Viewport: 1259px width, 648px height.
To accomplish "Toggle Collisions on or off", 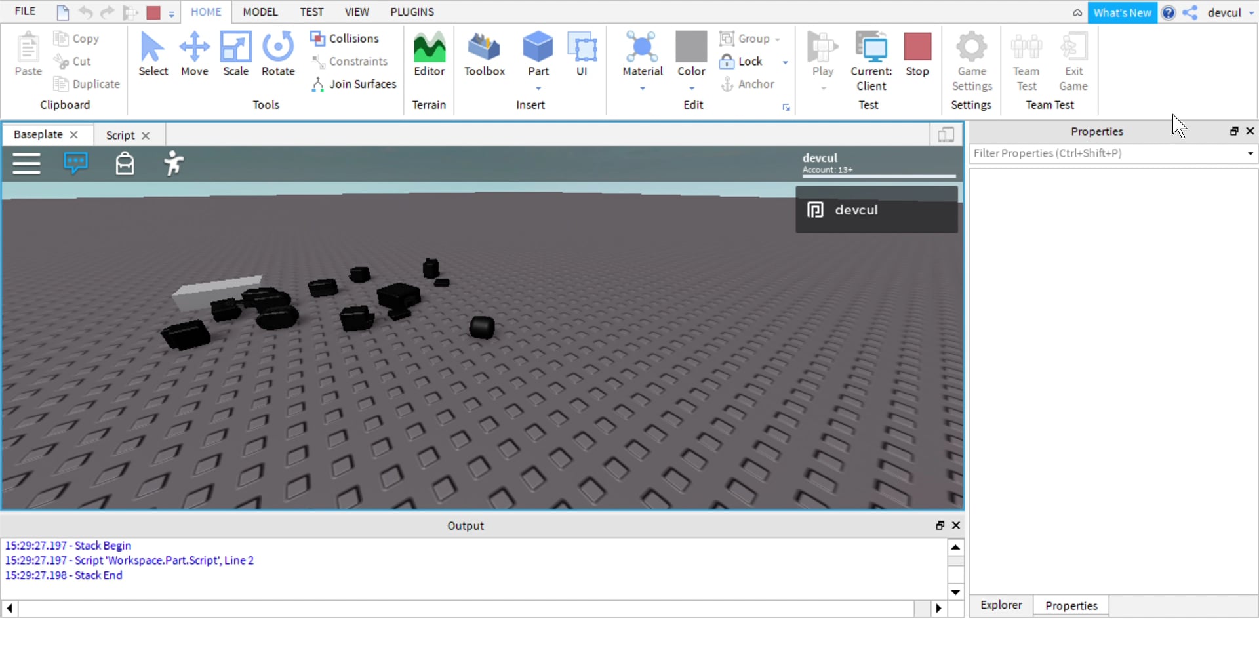I will coord(347,39).
